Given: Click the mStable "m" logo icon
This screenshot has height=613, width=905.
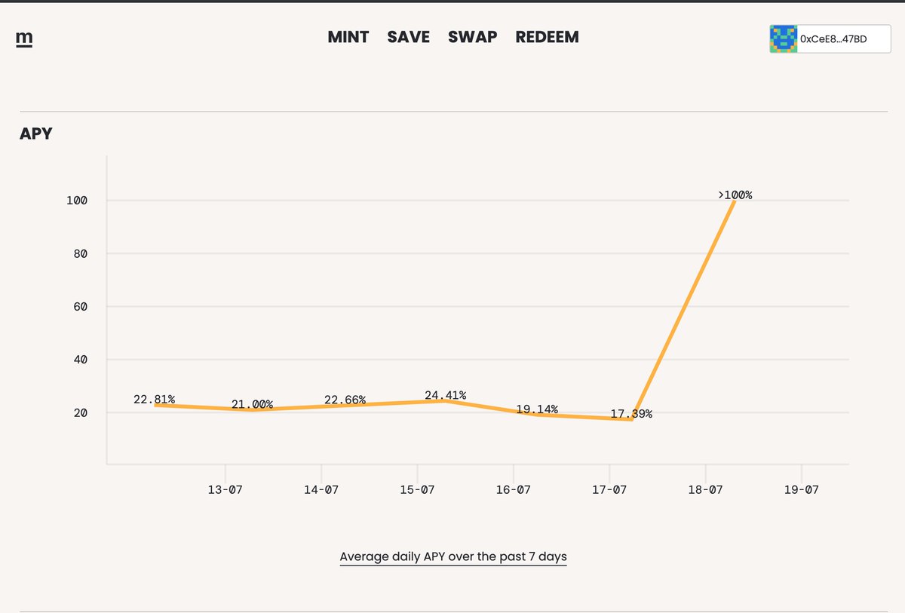Looking at the screenshot, I should point(24,38).
